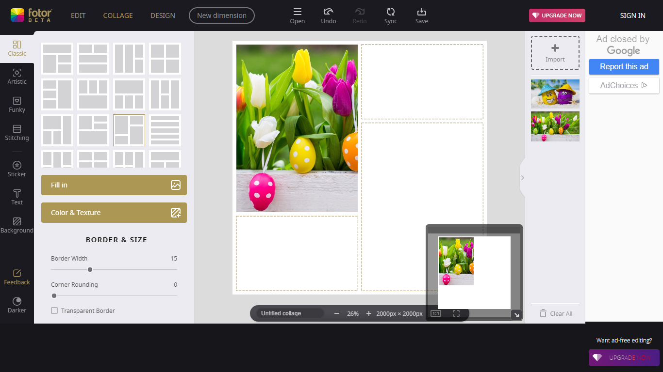Select Funky collage templates
The height and width of the screenshot is (372, 663).
point(17,105)
